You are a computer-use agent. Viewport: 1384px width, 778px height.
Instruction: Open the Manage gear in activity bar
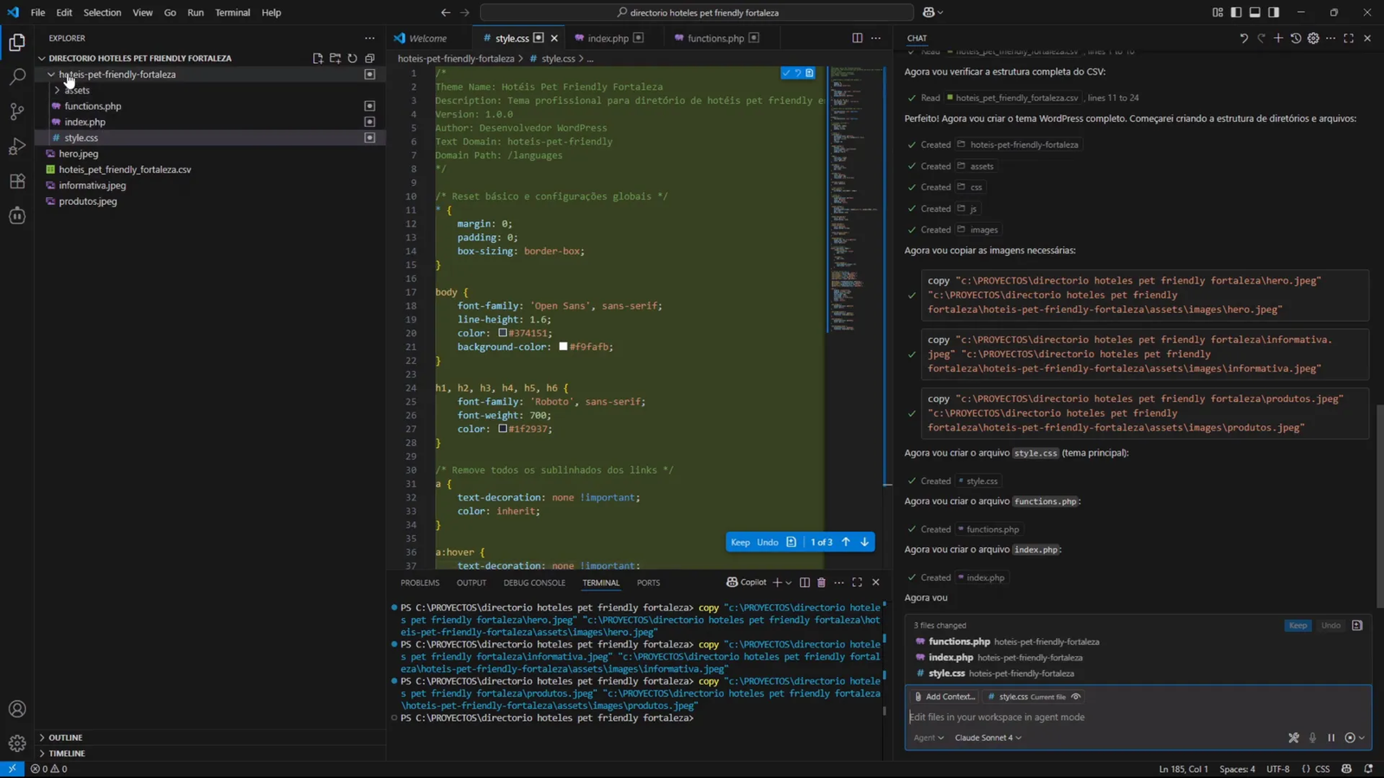click(x=17, y=743)
